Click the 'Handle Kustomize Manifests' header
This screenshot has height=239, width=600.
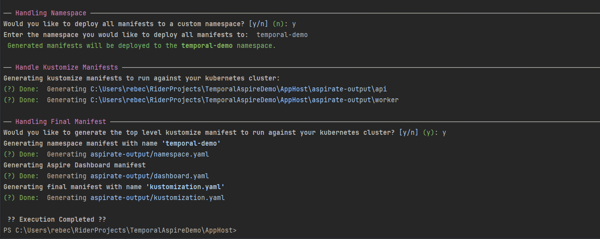coord(67,67)
